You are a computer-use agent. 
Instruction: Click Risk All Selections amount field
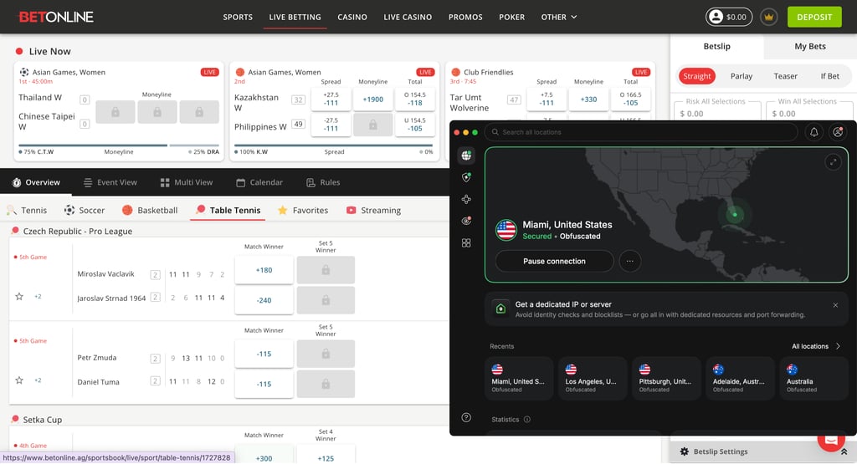716,114
